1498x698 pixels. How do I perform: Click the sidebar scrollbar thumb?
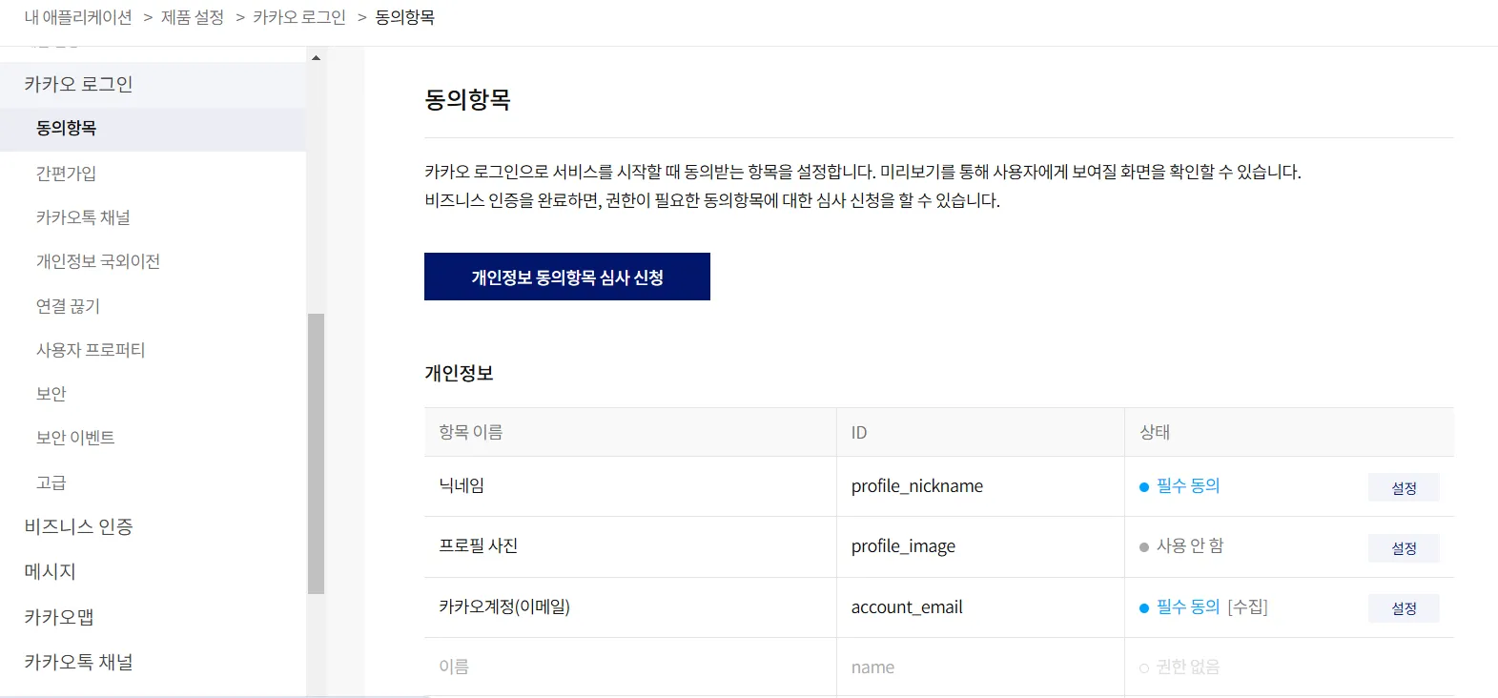pyautogui.click(x=316, y=454)
